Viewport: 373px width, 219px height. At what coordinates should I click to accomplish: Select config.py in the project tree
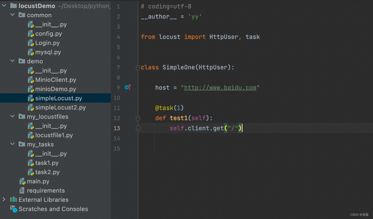[x=49, y=34]
